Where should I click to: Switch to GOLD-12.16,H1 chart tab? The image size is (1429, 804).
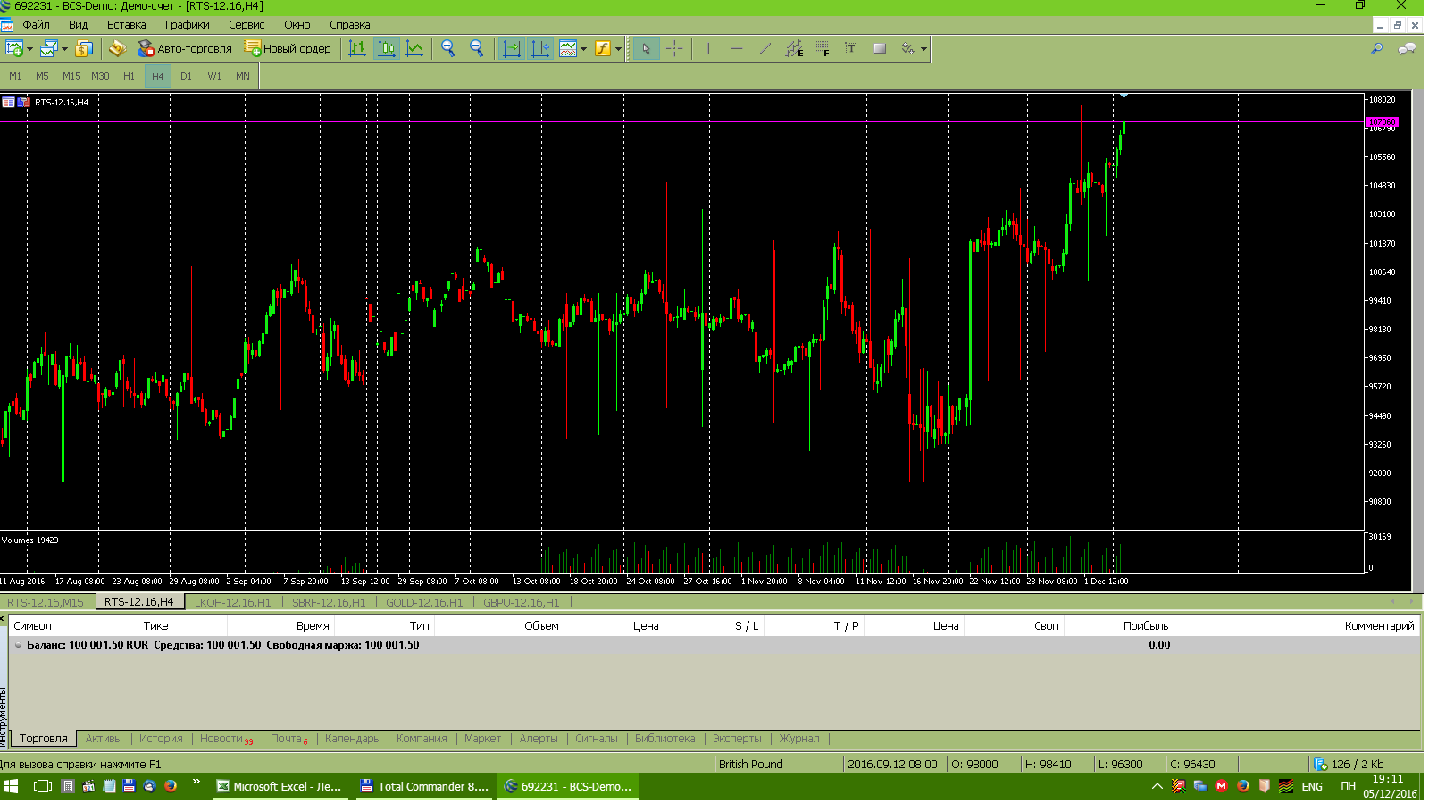click(424, 602)
